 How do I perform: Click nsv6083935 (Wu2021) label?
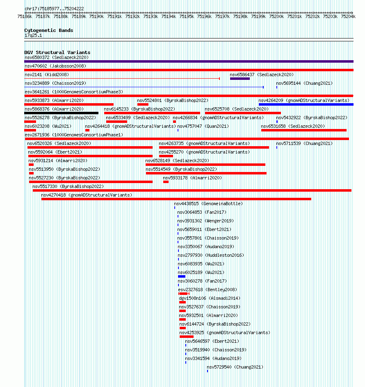(x=201, y=264)
